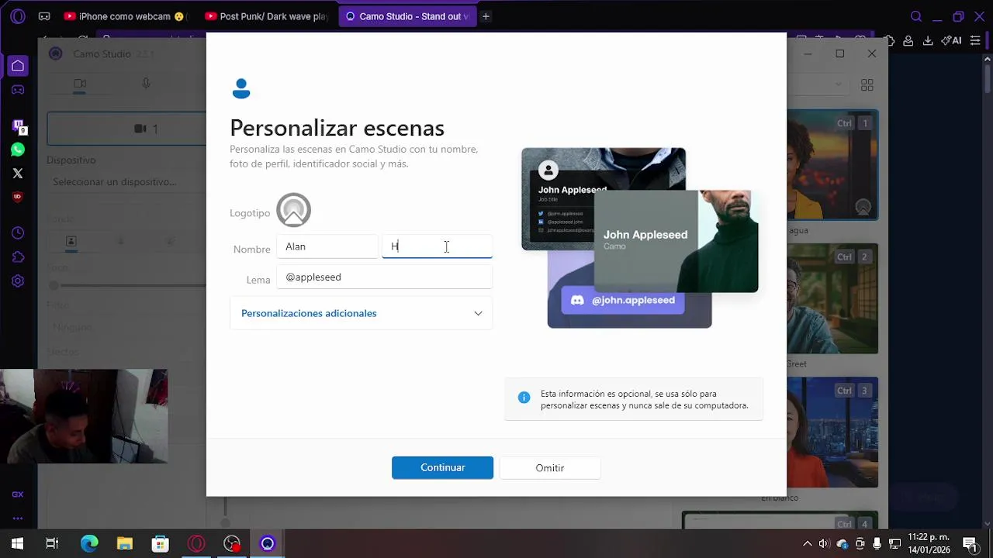Switch to Camo Studio microphone tab
This screenshot has width=993, height=558.
147,84
